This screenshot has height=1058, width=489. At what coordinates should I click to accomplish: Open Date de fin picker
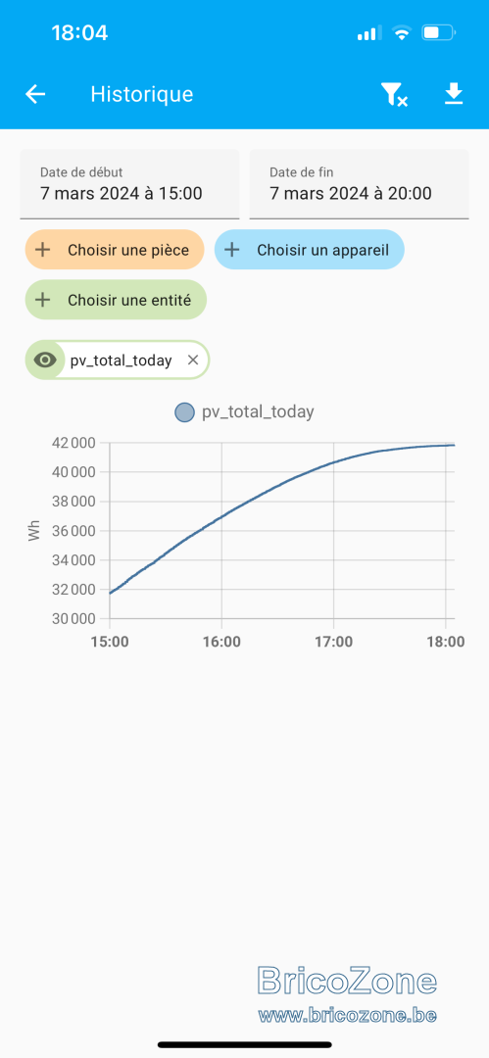[359, 184]
